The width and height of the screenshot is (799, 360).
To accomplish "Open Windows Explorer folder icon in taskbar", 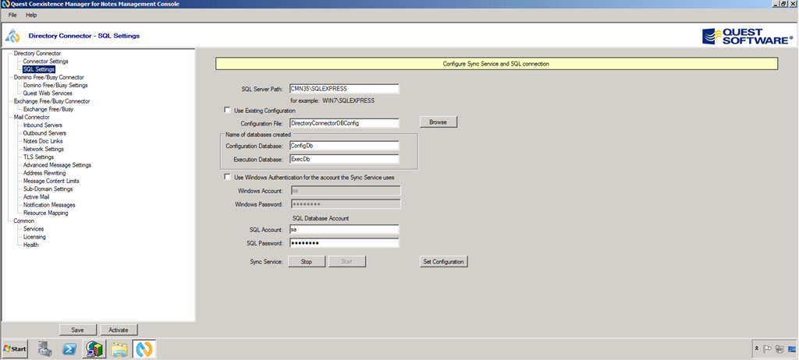I will [119, 349].
